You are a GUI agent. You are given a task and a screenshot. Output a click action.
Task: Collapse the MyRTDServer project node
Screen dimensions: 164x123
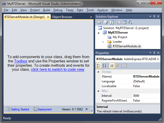pyautogui.click(x=98, y=33)
